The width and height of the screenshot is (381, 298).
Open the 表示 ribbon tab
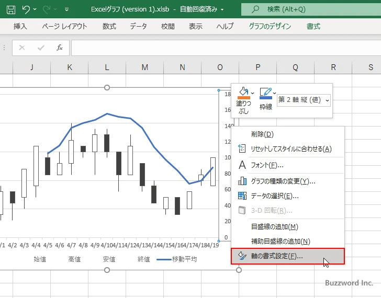pos(196,26)
